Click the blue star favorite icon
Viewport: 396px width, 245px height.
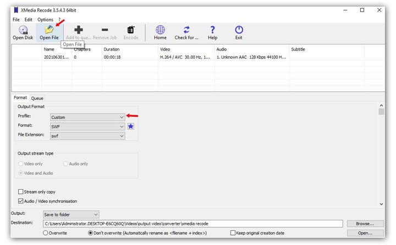point(130,127)
